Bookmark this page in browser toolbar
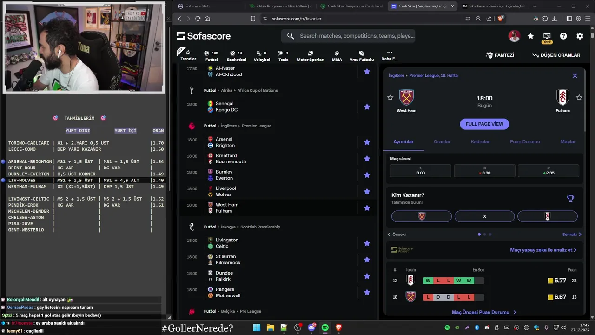The height and width of the screenshot is (335, 595). (x=253, y=19)
